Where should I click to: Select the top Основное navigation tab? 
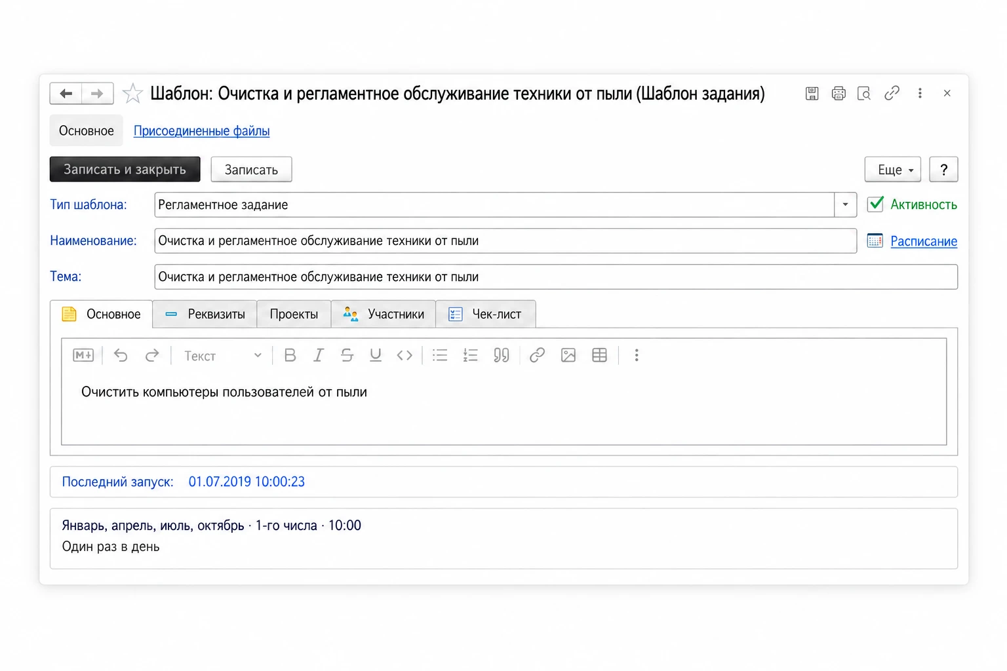point(86,130)
